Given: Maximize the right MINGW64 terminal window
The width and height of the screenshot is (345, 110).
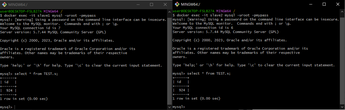Looking at the screenshot, I should pos(324,4).
